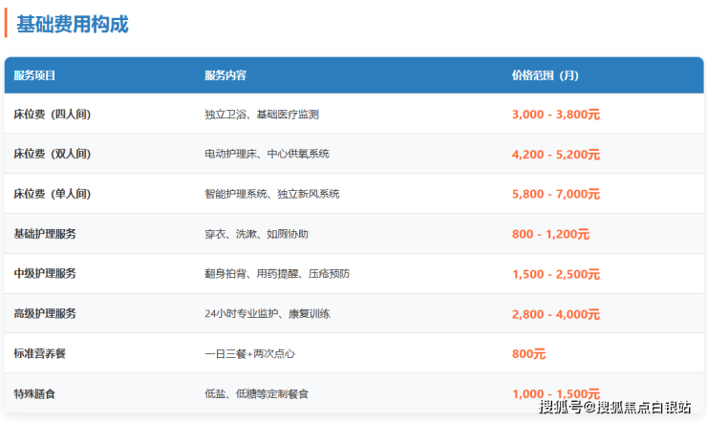
Task: Select the 高级护理服务 row label
Action: coord(45,313)
